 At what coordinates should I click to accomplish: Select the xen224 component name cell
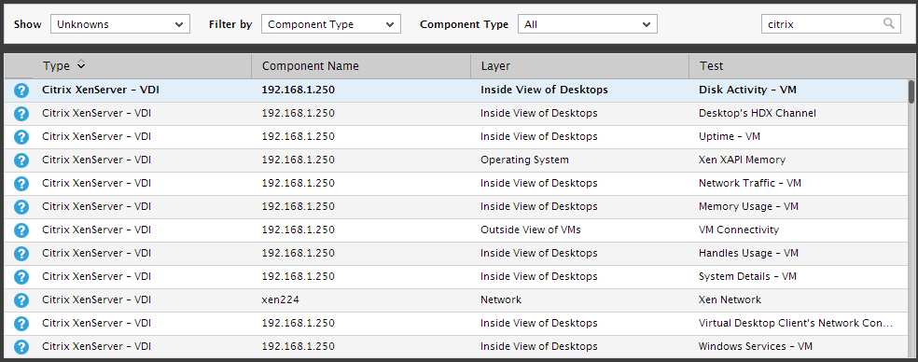(281, 299)
